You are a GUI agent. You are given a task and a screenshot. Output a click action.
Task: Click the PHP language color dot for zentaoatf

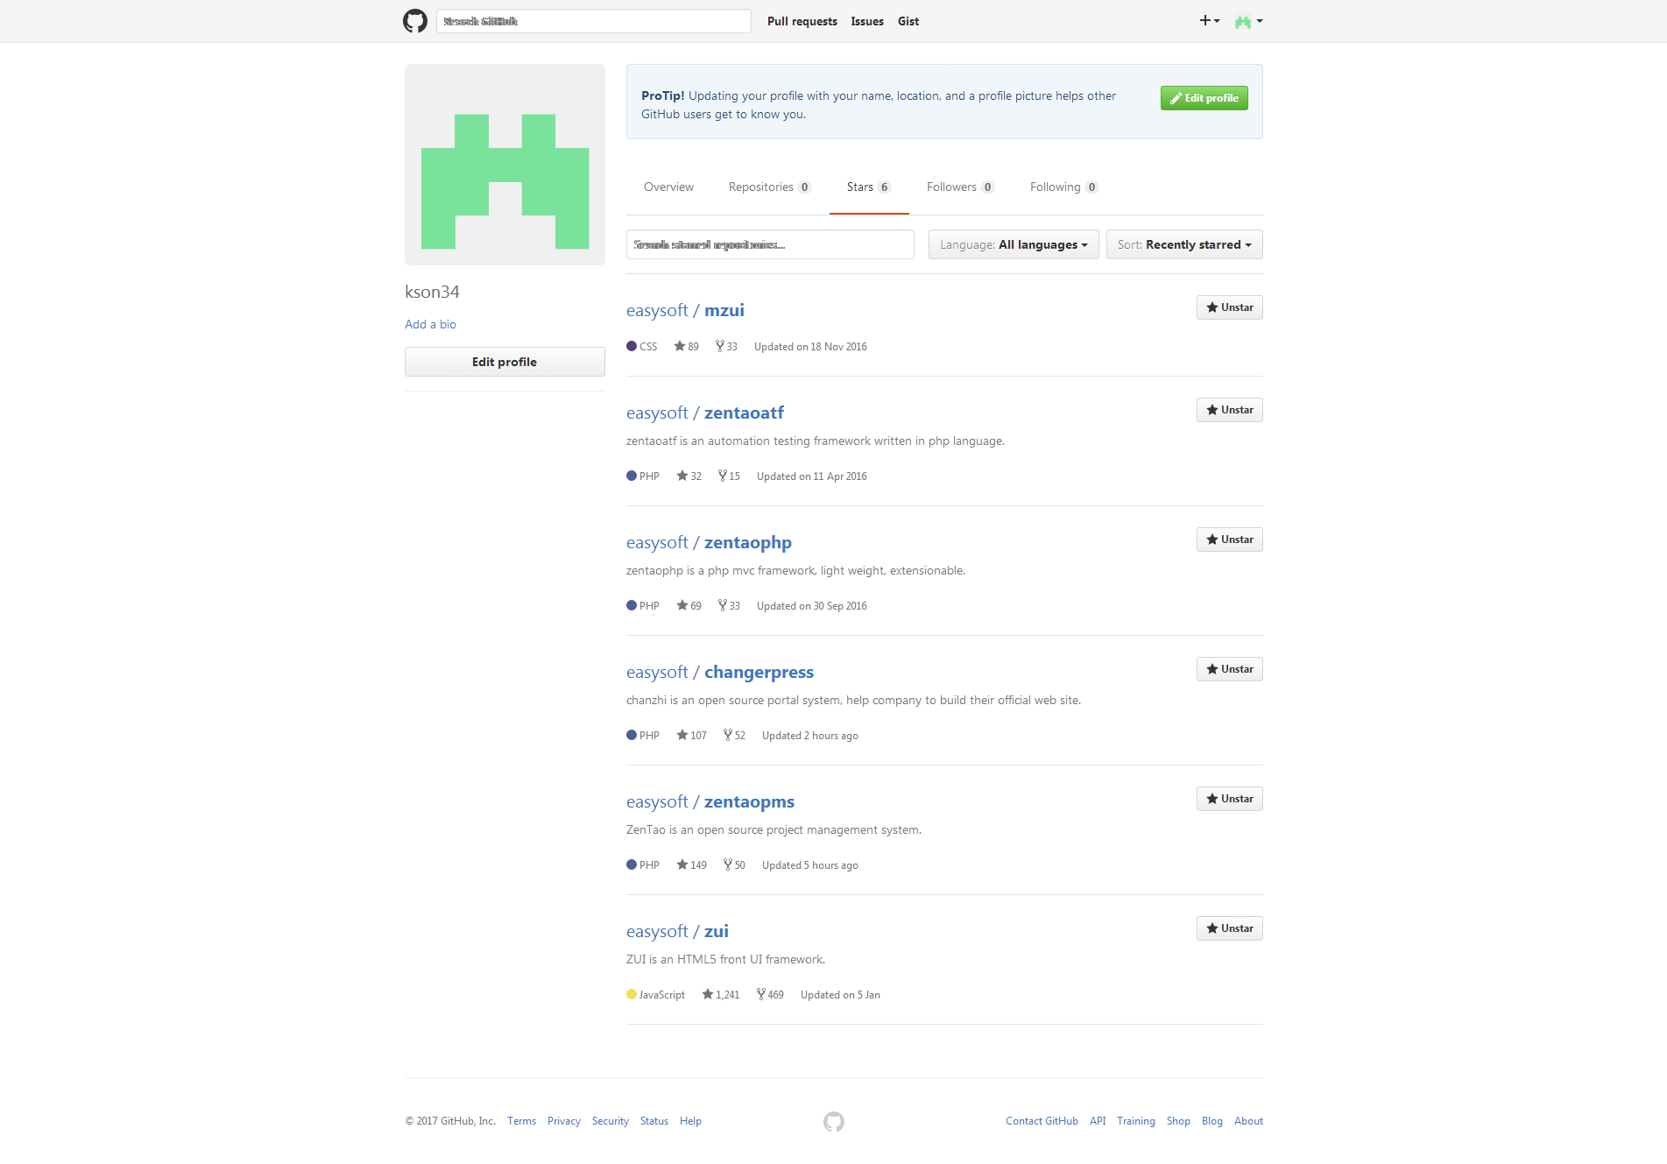point(632,476)
